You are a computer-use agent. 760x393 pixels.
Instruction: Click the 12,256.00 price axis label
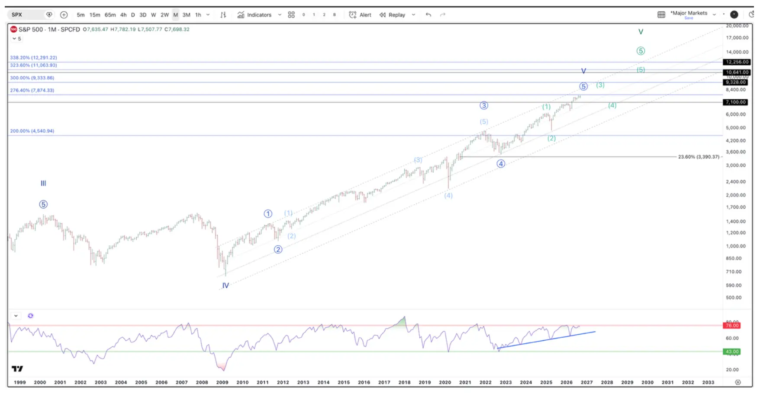click(x=737, y=62)
